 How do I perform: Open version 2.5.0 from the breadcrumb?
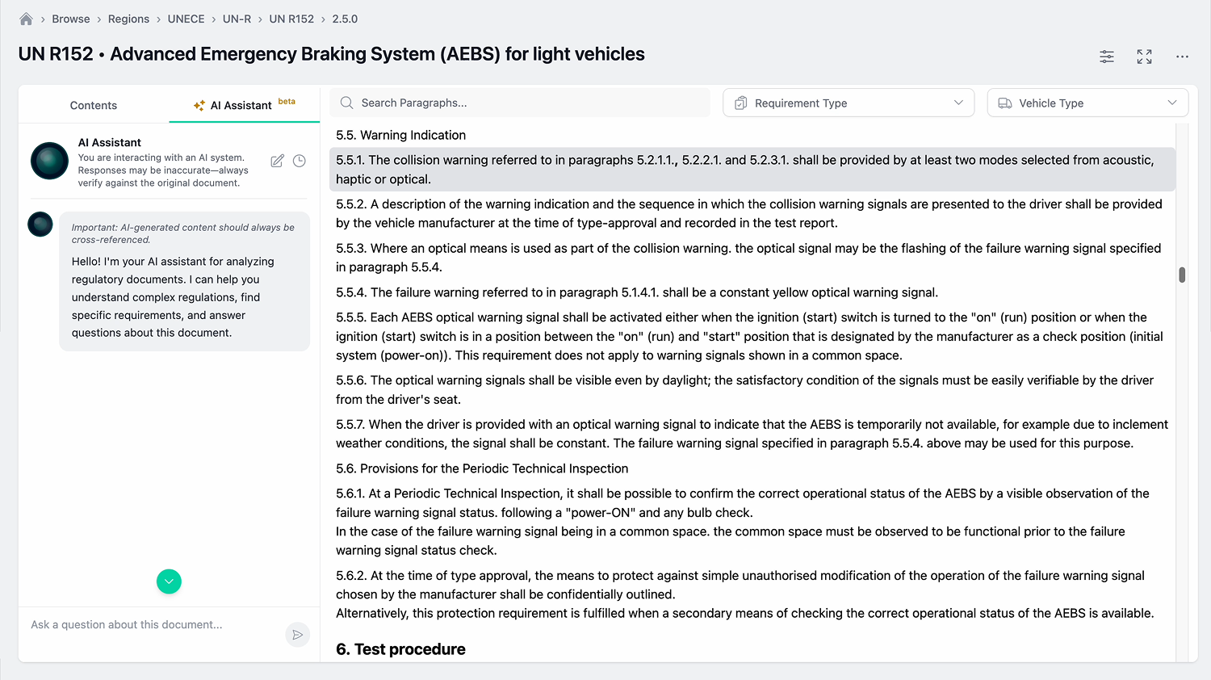pyautogui.click(x=345, y=18)
